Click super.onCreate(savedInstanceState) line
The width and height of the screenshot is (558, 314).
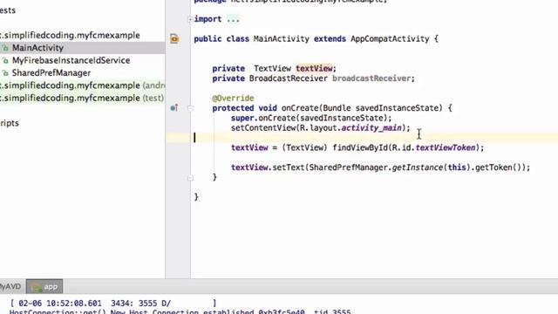(311, 118)
